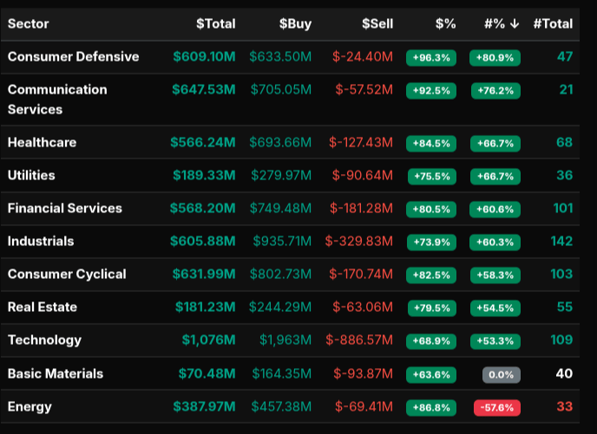Click the gray 0.0% Basic Materials badge
Screen dimensions: 597x434
point(501,374)
